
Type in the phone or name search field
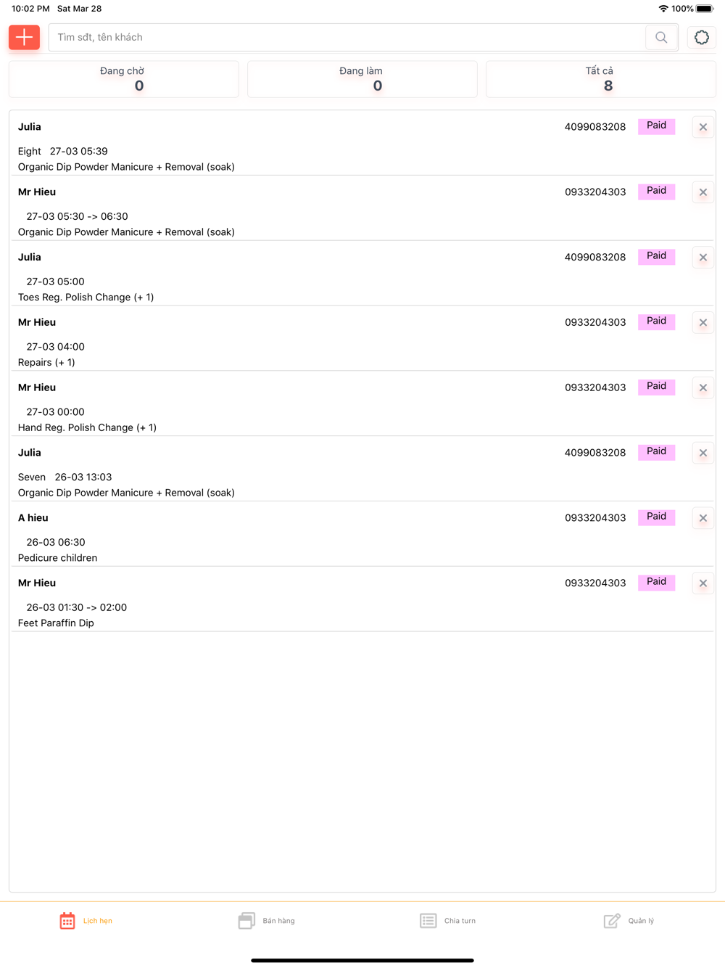point(347,38)
